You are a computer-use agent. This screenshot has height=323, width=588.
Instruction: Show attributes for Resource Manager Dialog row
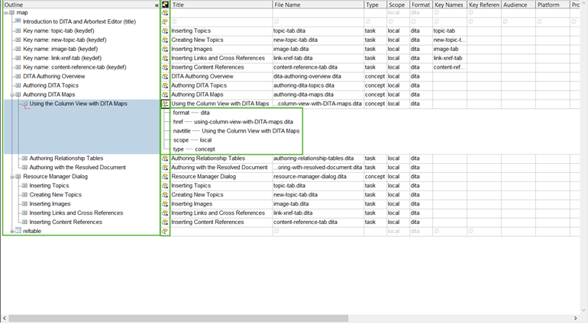(165, 177)
